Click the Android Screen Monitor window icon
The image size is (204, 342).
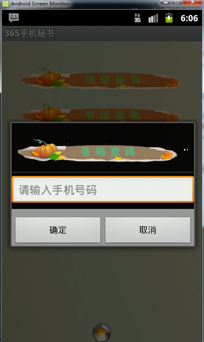click(x=5, y=3)
